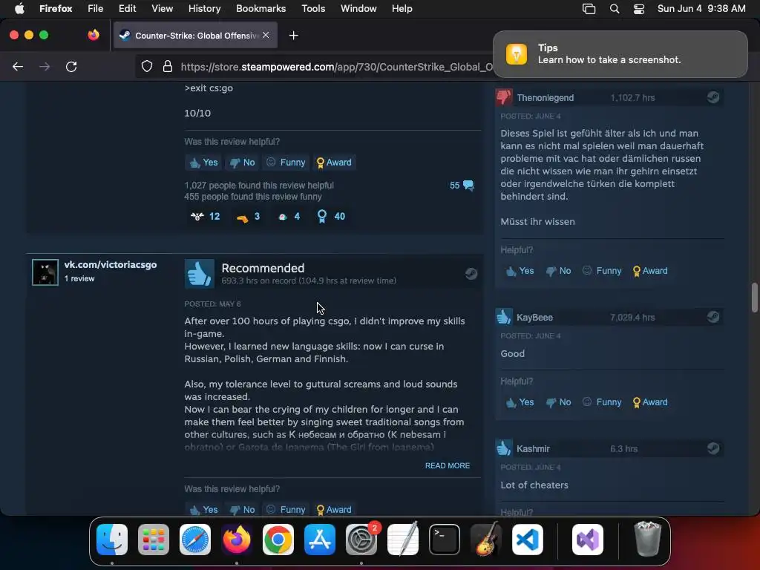Image resolution: width=760 pixels, height=570 pixels.
Task: Open the Window menu
Action: tap(358, 9)
